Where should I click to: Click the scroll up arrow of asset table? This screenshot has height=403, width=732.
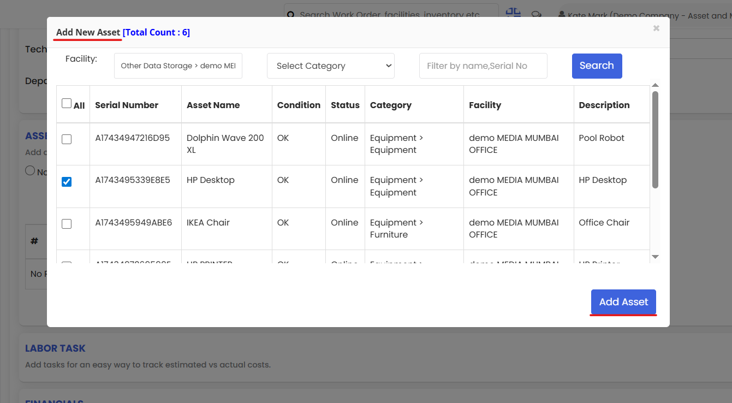pos(656,85)
